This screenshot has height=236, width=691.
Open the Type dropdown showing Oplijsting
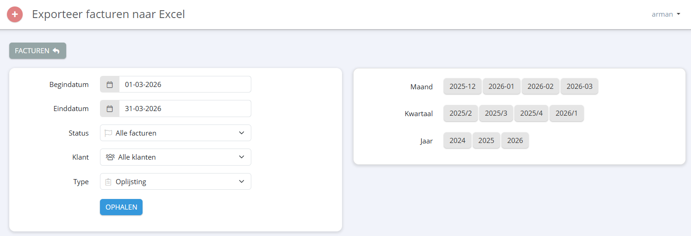(x=175, y=181)
